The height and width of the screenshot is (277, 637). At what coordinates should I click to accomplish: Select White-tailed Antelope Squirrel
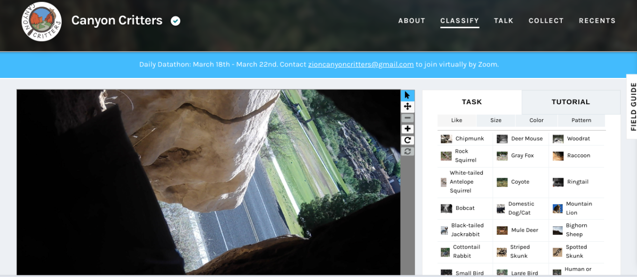(465, 182)
